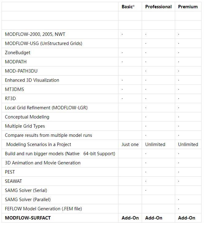Click the Premium column header
This screenshot has width=204, height=225.
point(188,6)
